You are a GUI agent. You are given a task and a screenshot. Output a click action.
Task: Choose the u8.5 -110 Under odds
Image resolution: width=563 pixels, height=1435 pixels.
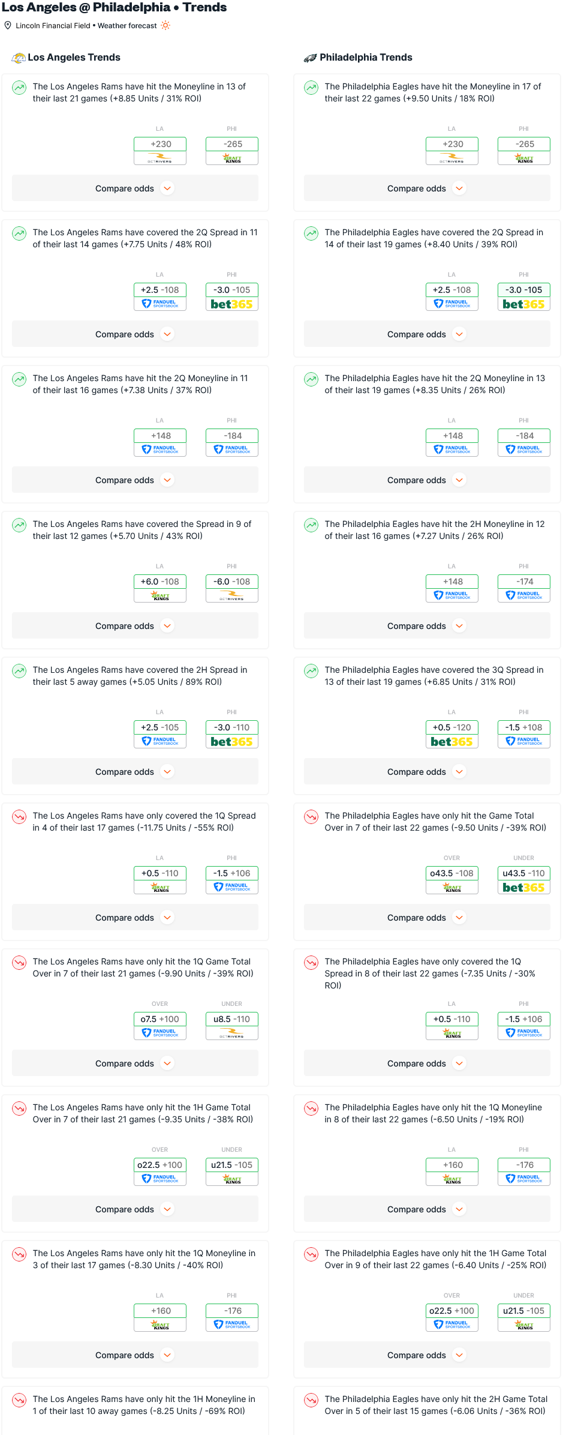pyautogui.click(x=232, y=1019)
